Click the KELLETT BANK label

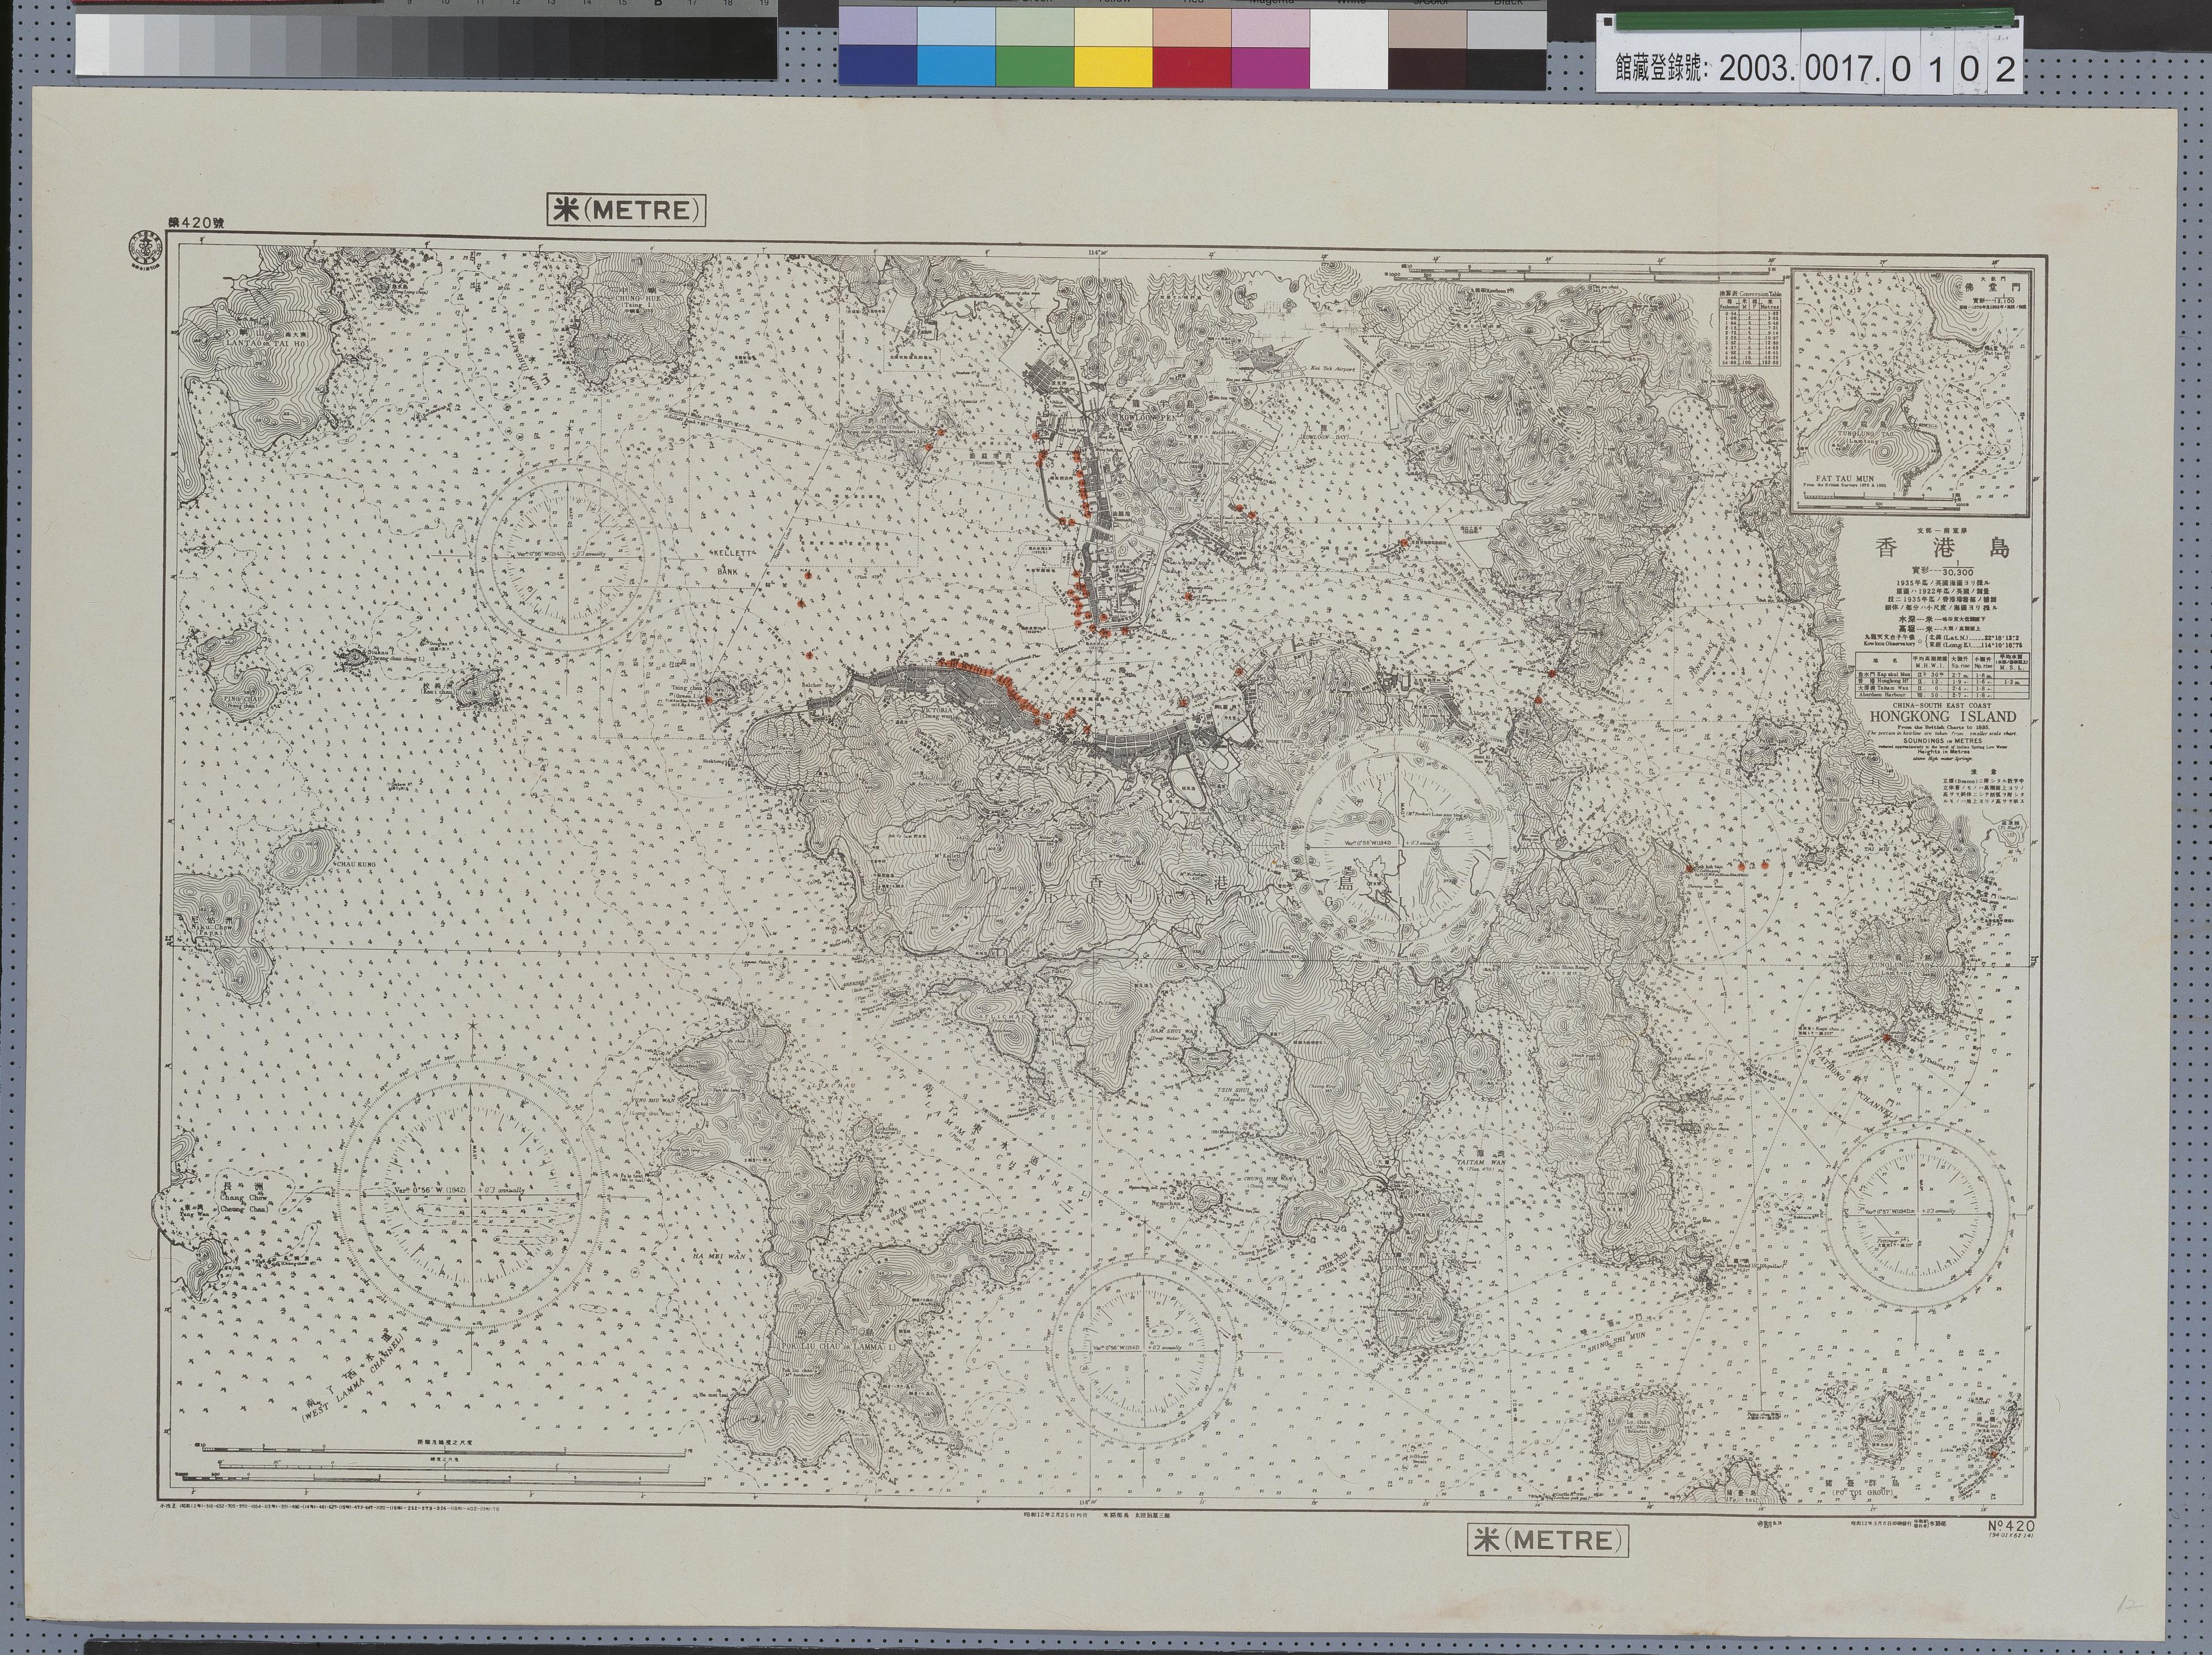coord(732,563)
